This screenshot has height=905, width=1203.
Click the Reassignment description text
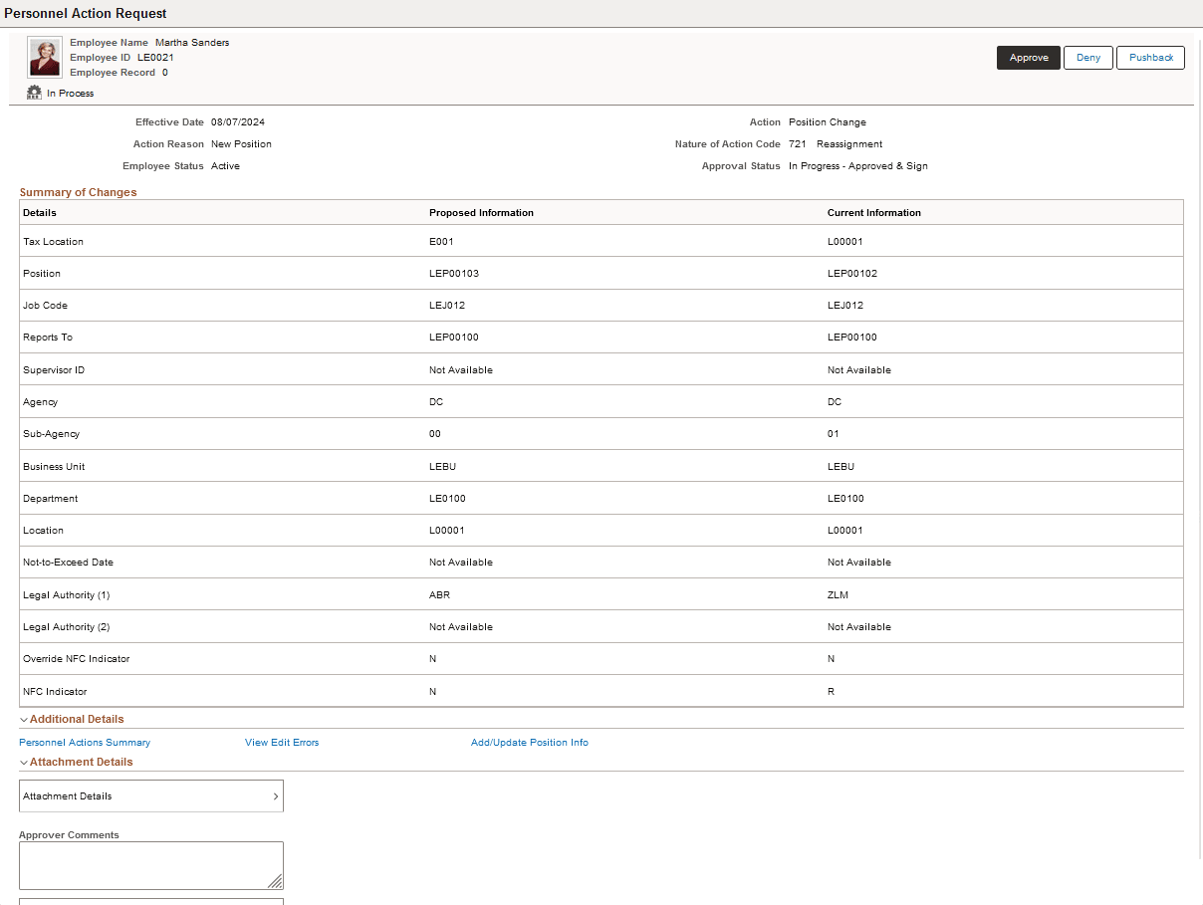coord(849,144)
